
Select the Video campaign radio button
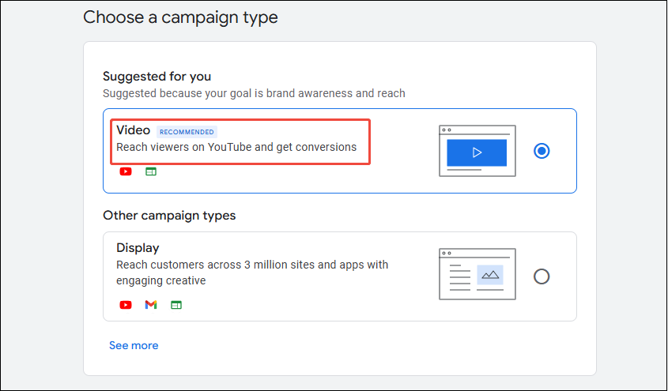click(542, 151)
